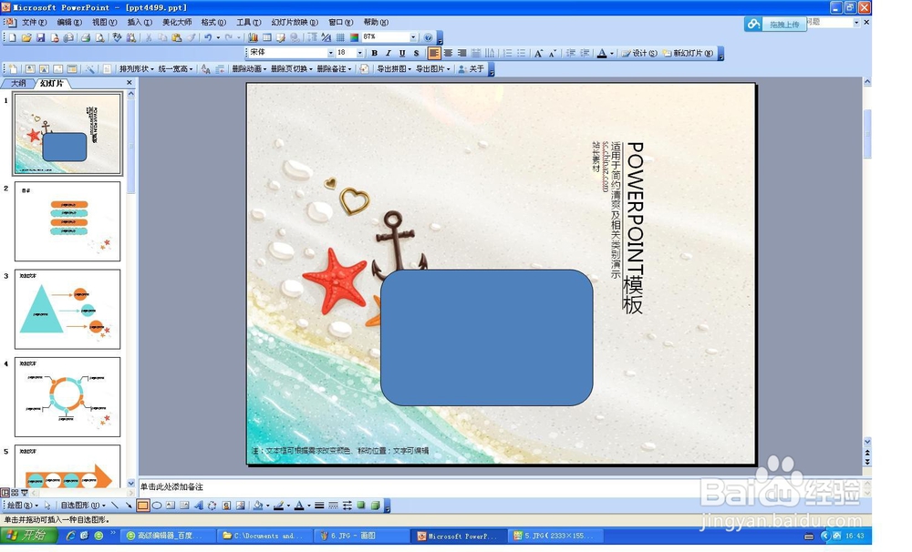Insert WordArt from drawing toolbar

(x=198, y=506)
